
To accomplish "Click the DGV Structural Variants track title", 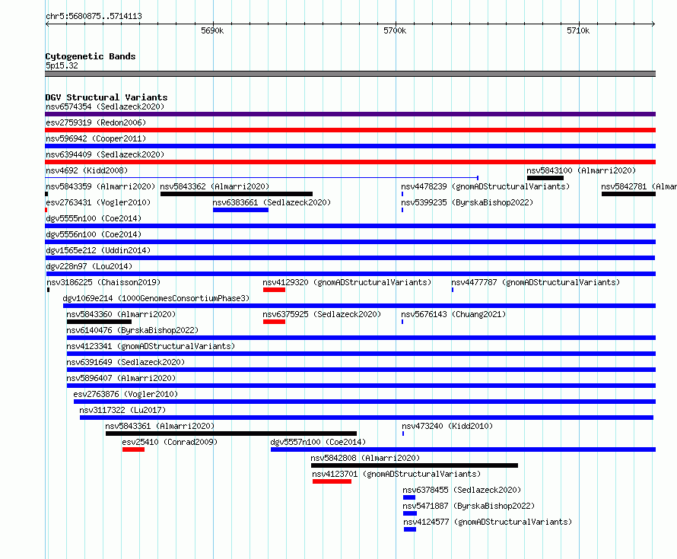I will (106, 97).
